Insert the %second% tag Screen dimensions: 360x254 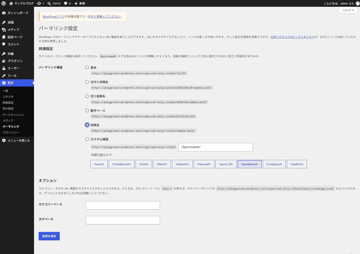point(204,164)
